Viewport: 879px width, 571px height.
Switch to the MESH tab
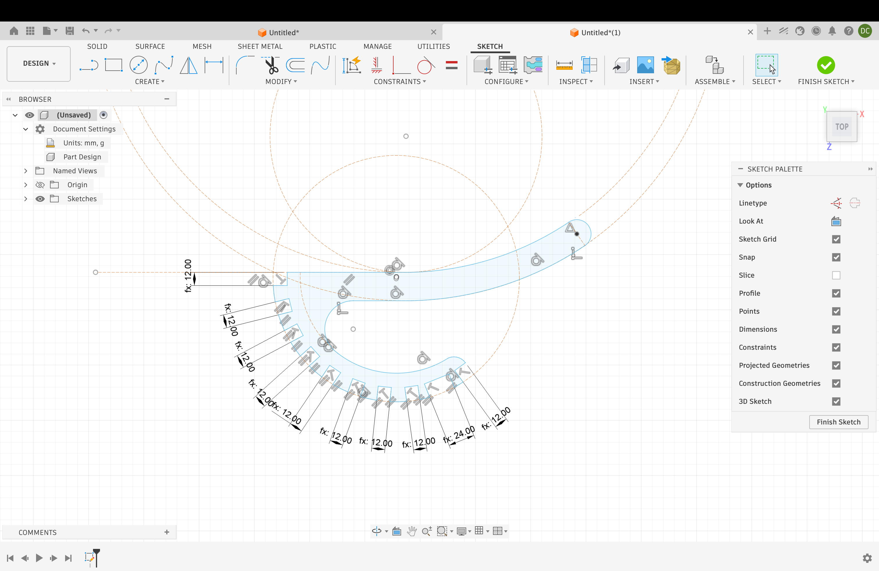tap(202, 46)
